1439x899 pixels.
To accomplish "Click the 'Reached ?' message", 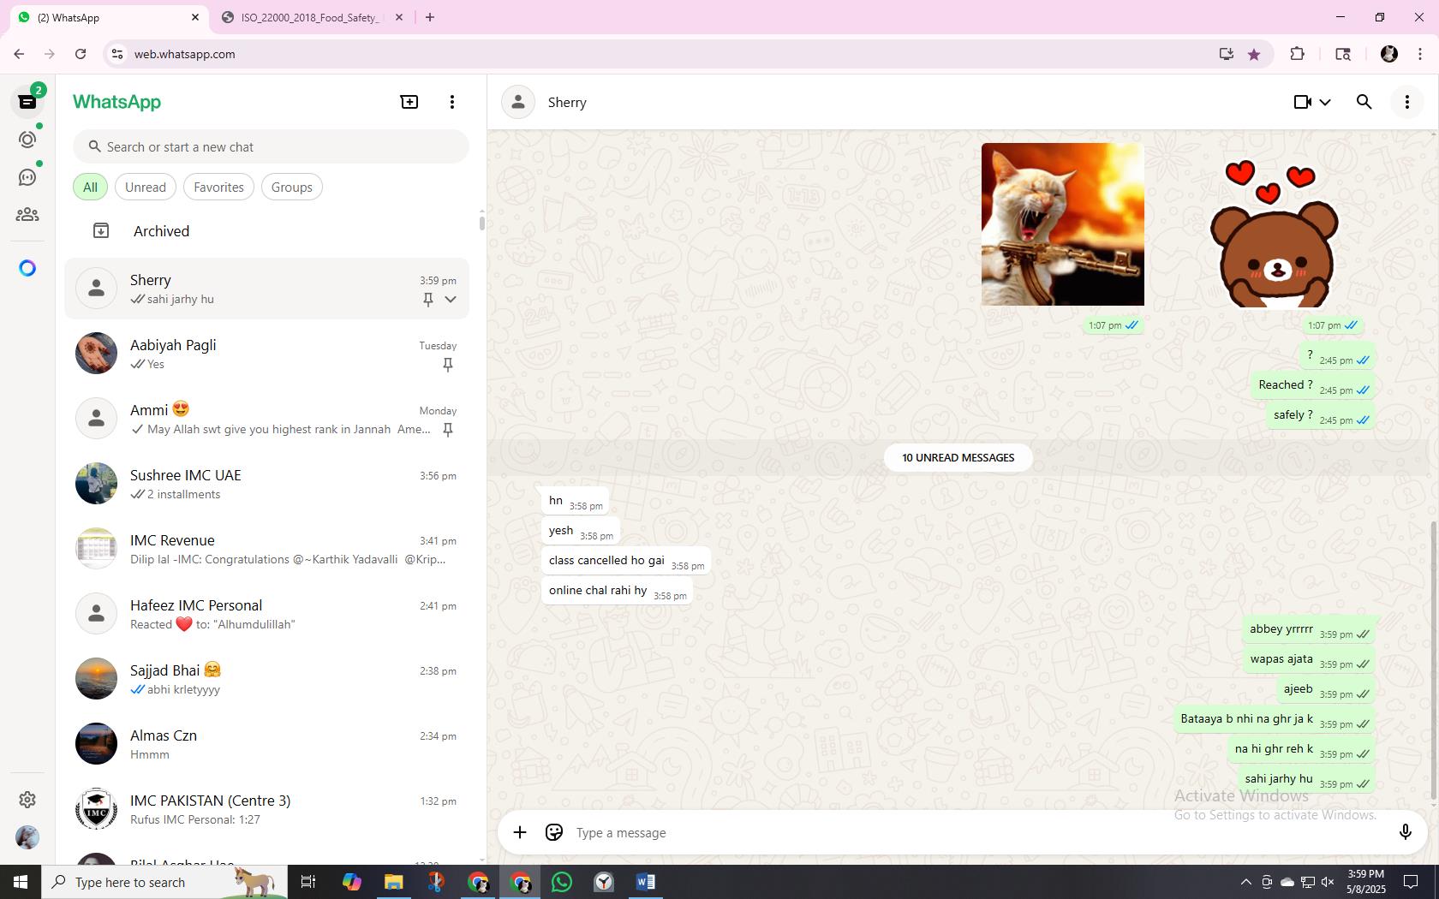I will pos(1313,385).
